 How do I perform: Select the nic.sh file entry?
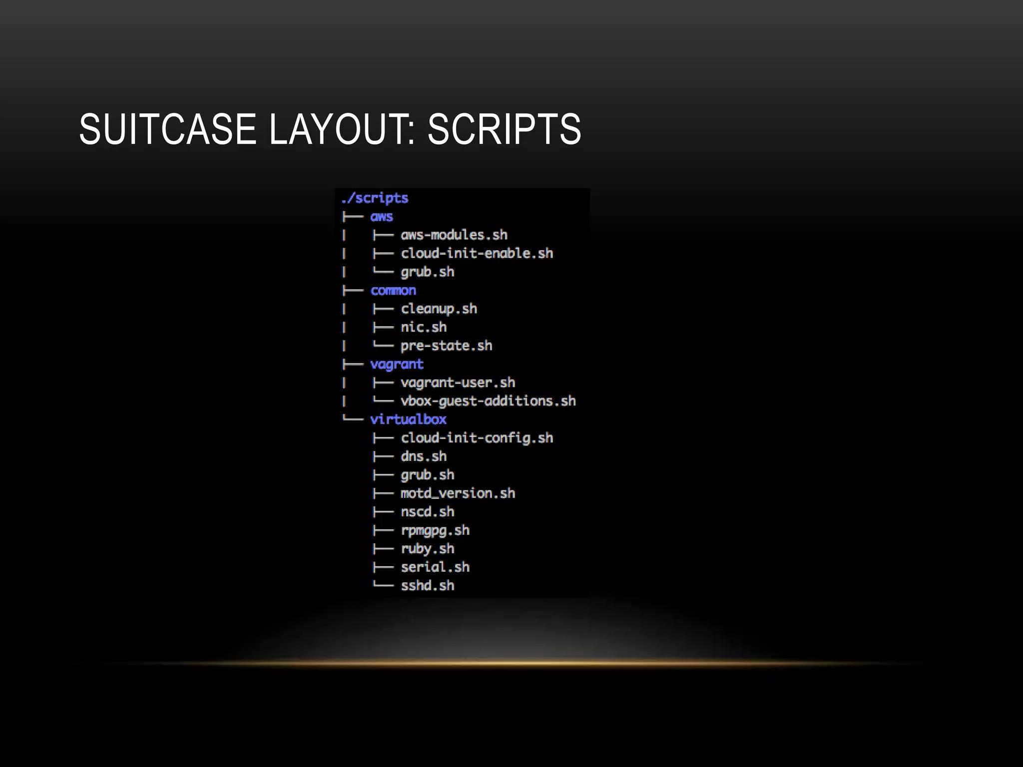tap(424, 327)
